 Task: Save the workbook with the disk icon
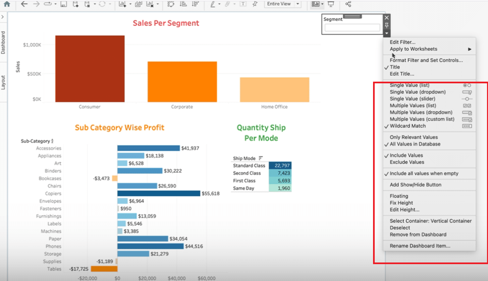[64, 4]
